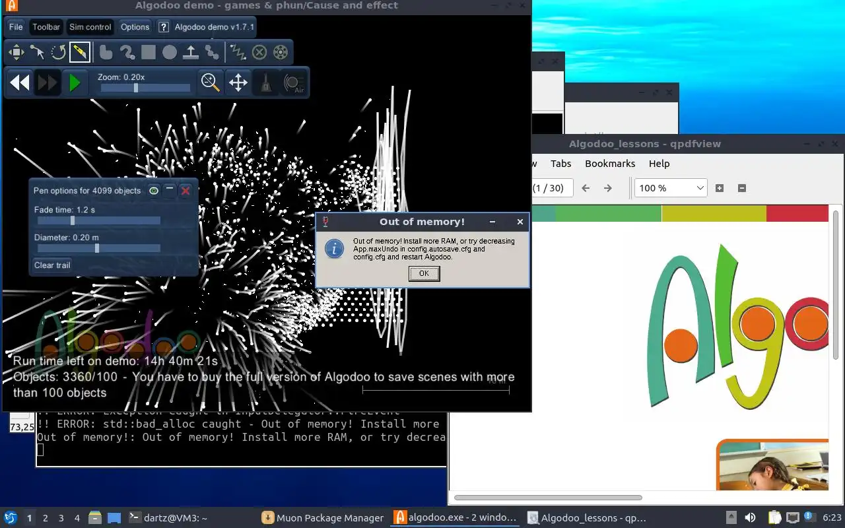Click the network tray icon

coord(792,518)
